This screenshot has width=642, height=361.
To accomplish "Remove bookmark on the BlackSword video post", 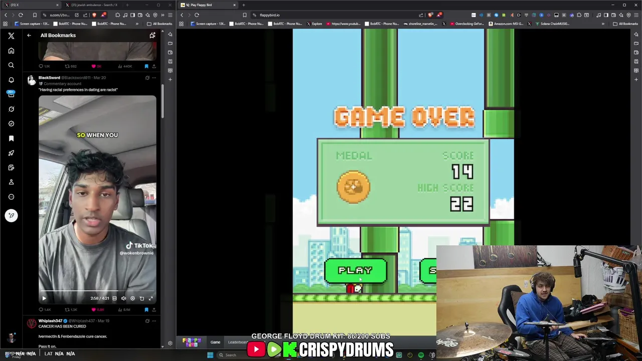I will (x=146, y=309).
